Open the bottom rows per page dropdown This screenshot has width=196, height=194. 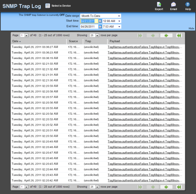(94, 187)
